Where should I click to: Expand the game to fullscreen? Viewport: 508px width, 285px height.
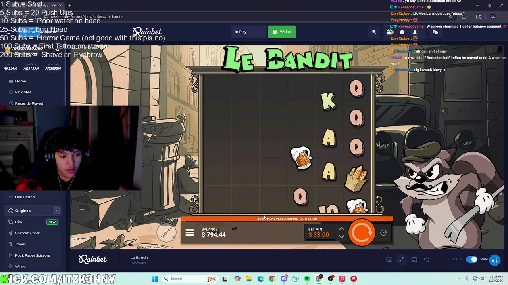click(402, 259)
